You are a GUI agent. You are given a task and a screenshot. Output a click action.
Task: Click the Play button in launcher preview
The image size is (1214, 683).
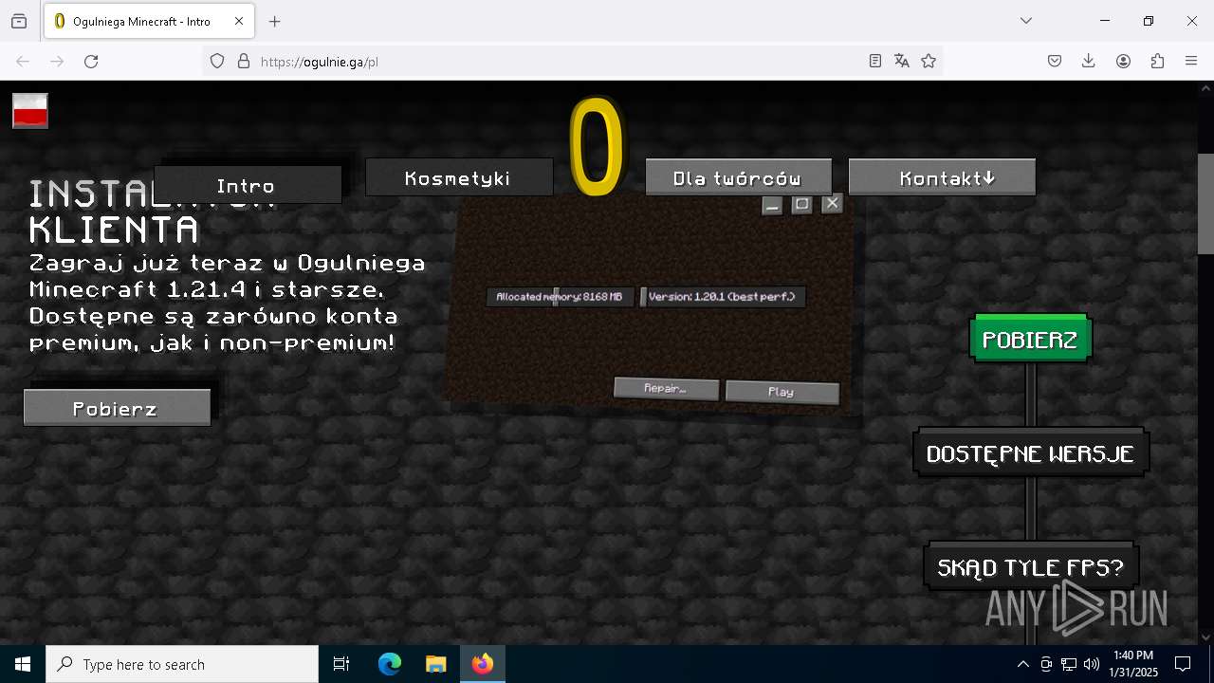point(782,392)
